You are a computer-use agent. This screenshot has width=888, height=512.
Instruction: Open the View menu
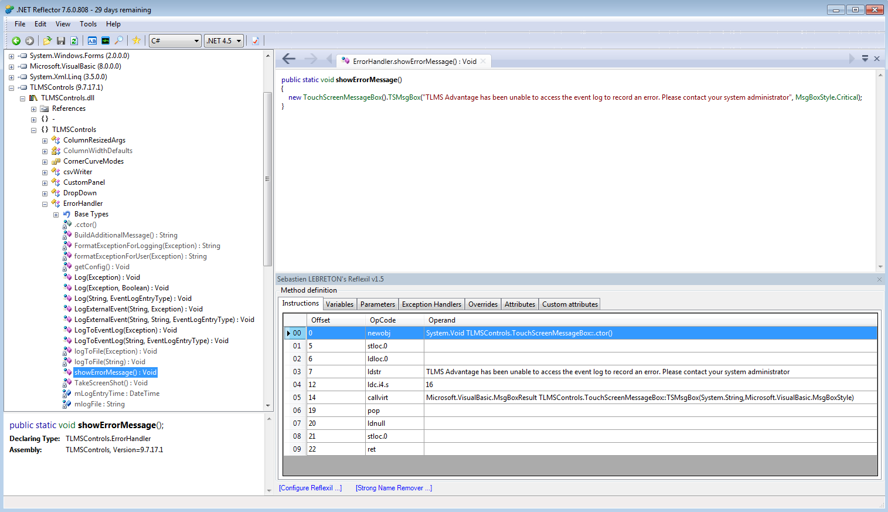tap(63, 24)
